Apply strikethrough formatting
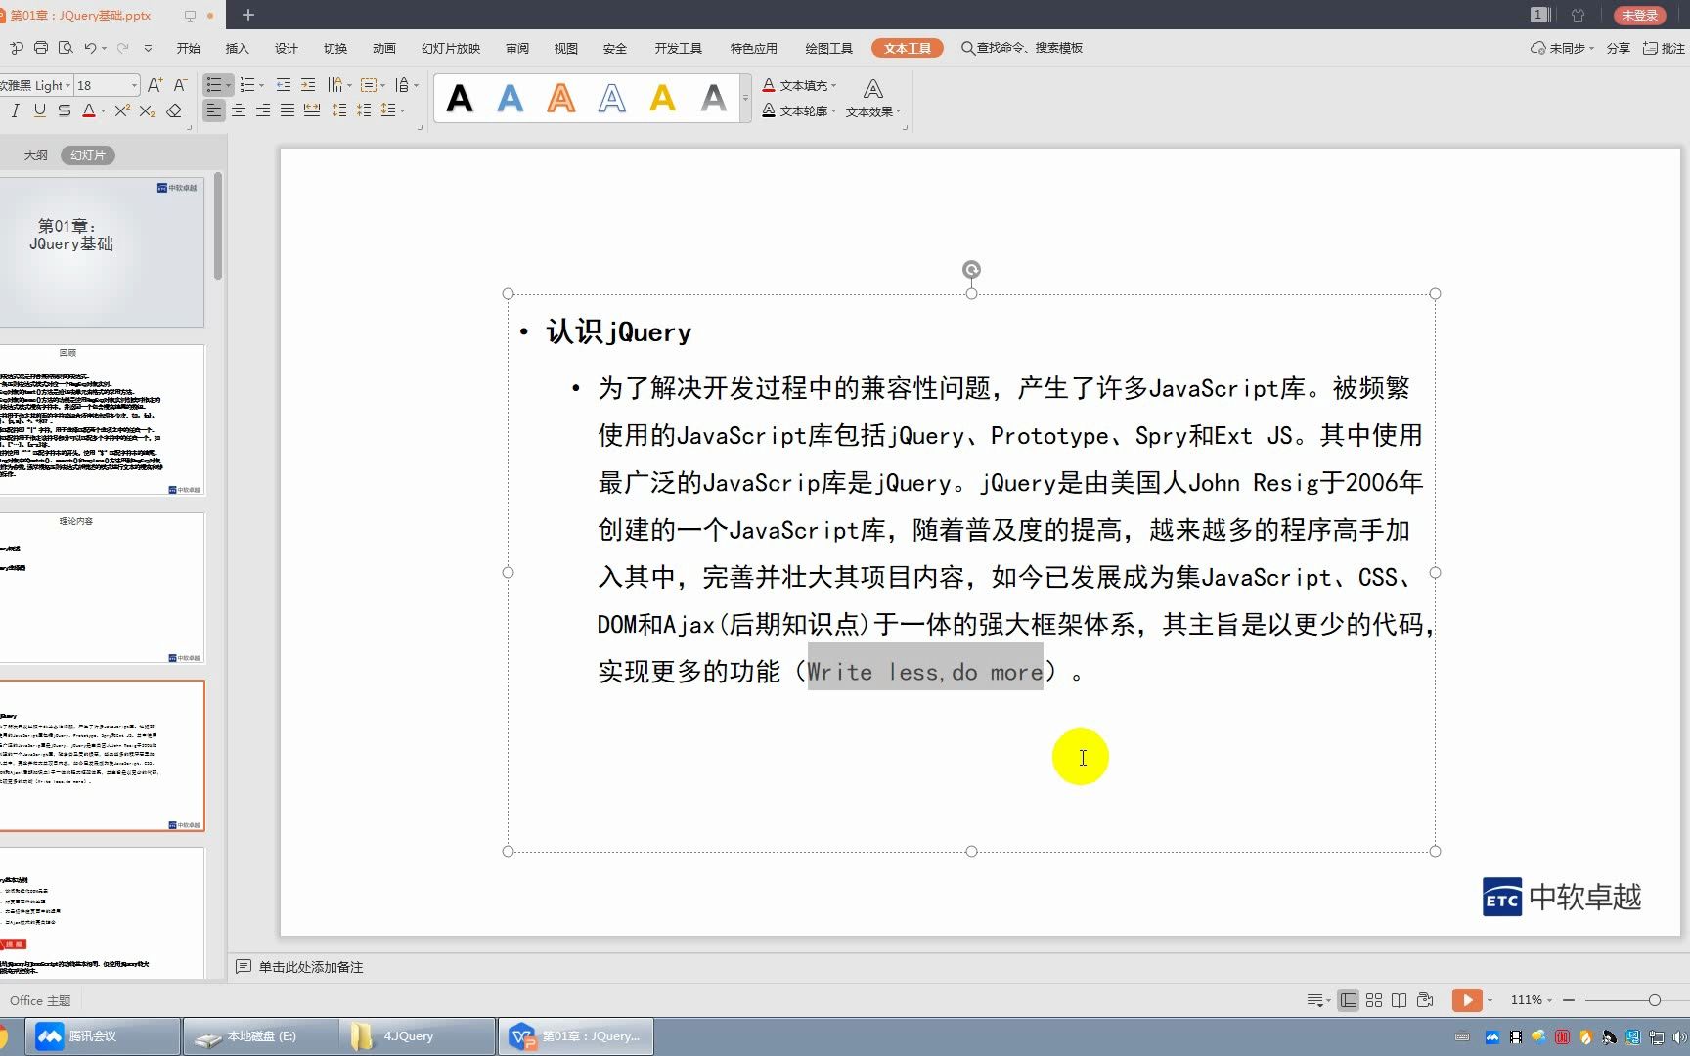This screenshot has width=1690, height=1056. [63, 110]
